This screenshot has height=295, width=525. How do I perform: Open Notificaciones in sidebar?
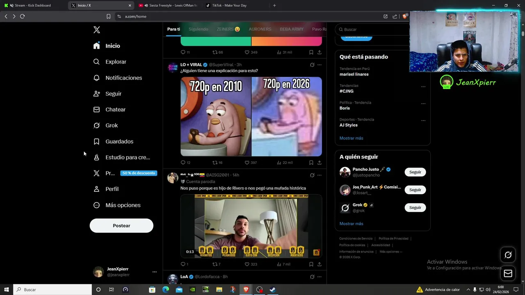[x=117, y=78]
